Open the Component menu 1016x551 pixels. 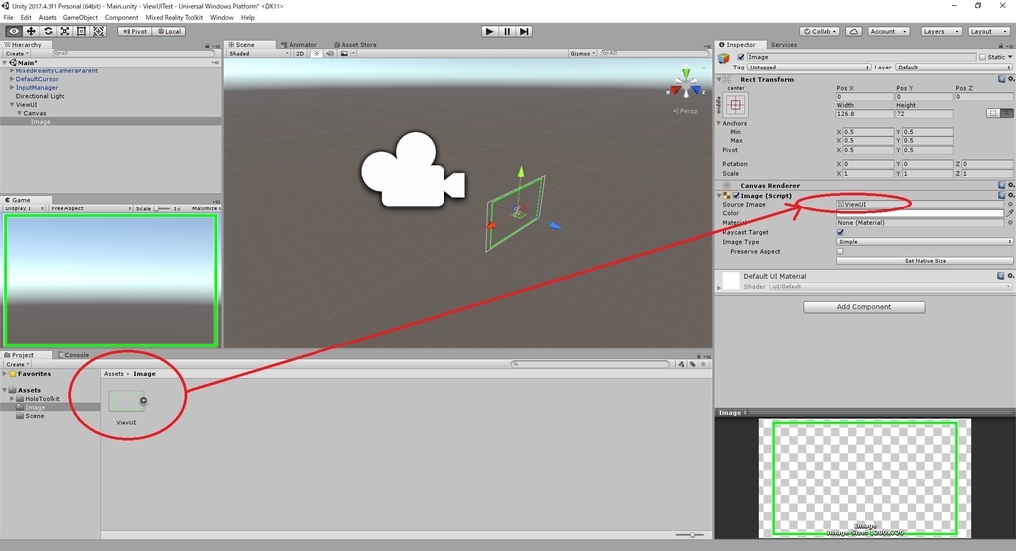coord(121,18)
